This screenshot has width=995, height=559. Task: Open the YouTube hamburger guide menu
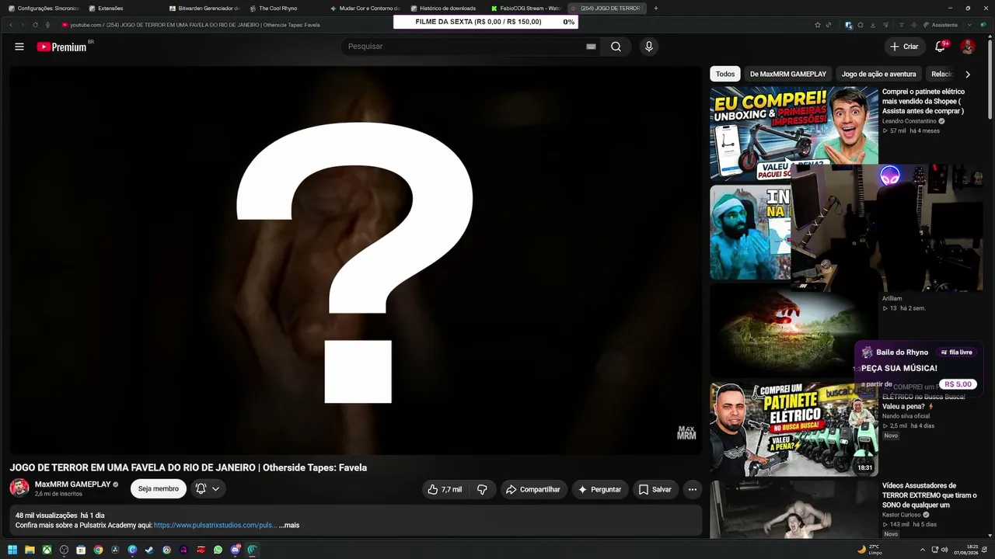(19, 47)
